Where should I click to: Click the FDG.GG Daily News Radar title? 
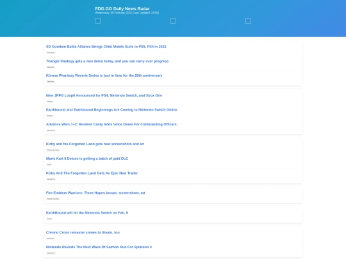(122, 8)
